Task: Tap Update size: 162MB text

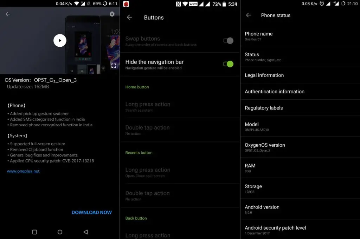Action: 28,87
